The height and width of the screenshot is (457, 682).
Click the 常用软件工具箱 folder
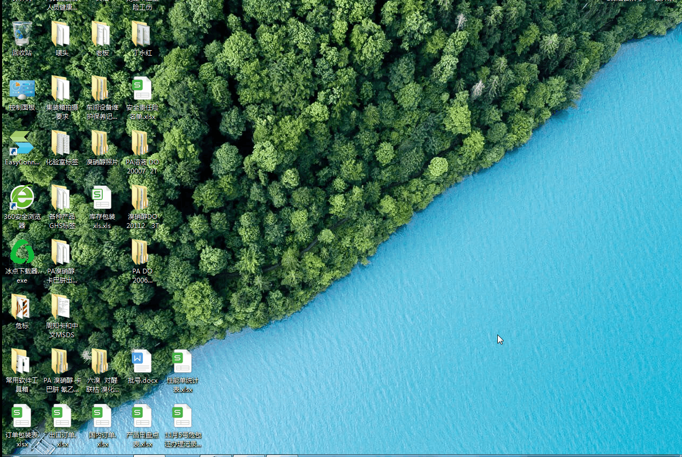point(22,362)
